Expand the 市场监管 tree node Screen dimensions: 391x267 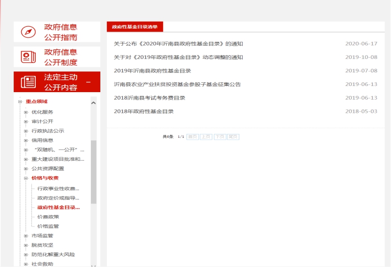tap(26, 236)
